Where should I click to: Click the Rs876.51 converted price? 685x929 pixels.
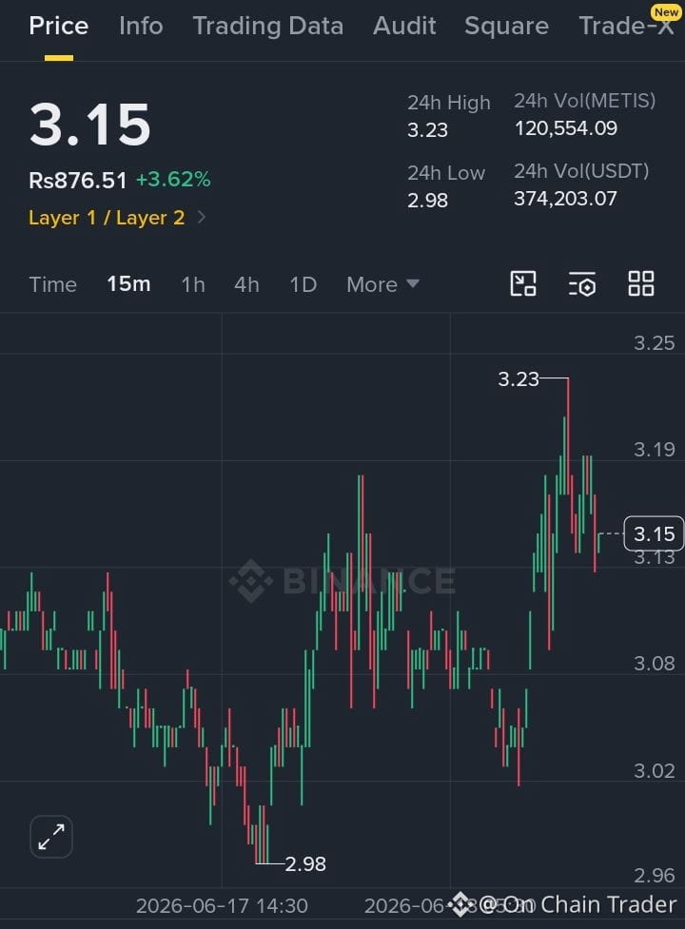pyautogui.click(x=78, y=180)
